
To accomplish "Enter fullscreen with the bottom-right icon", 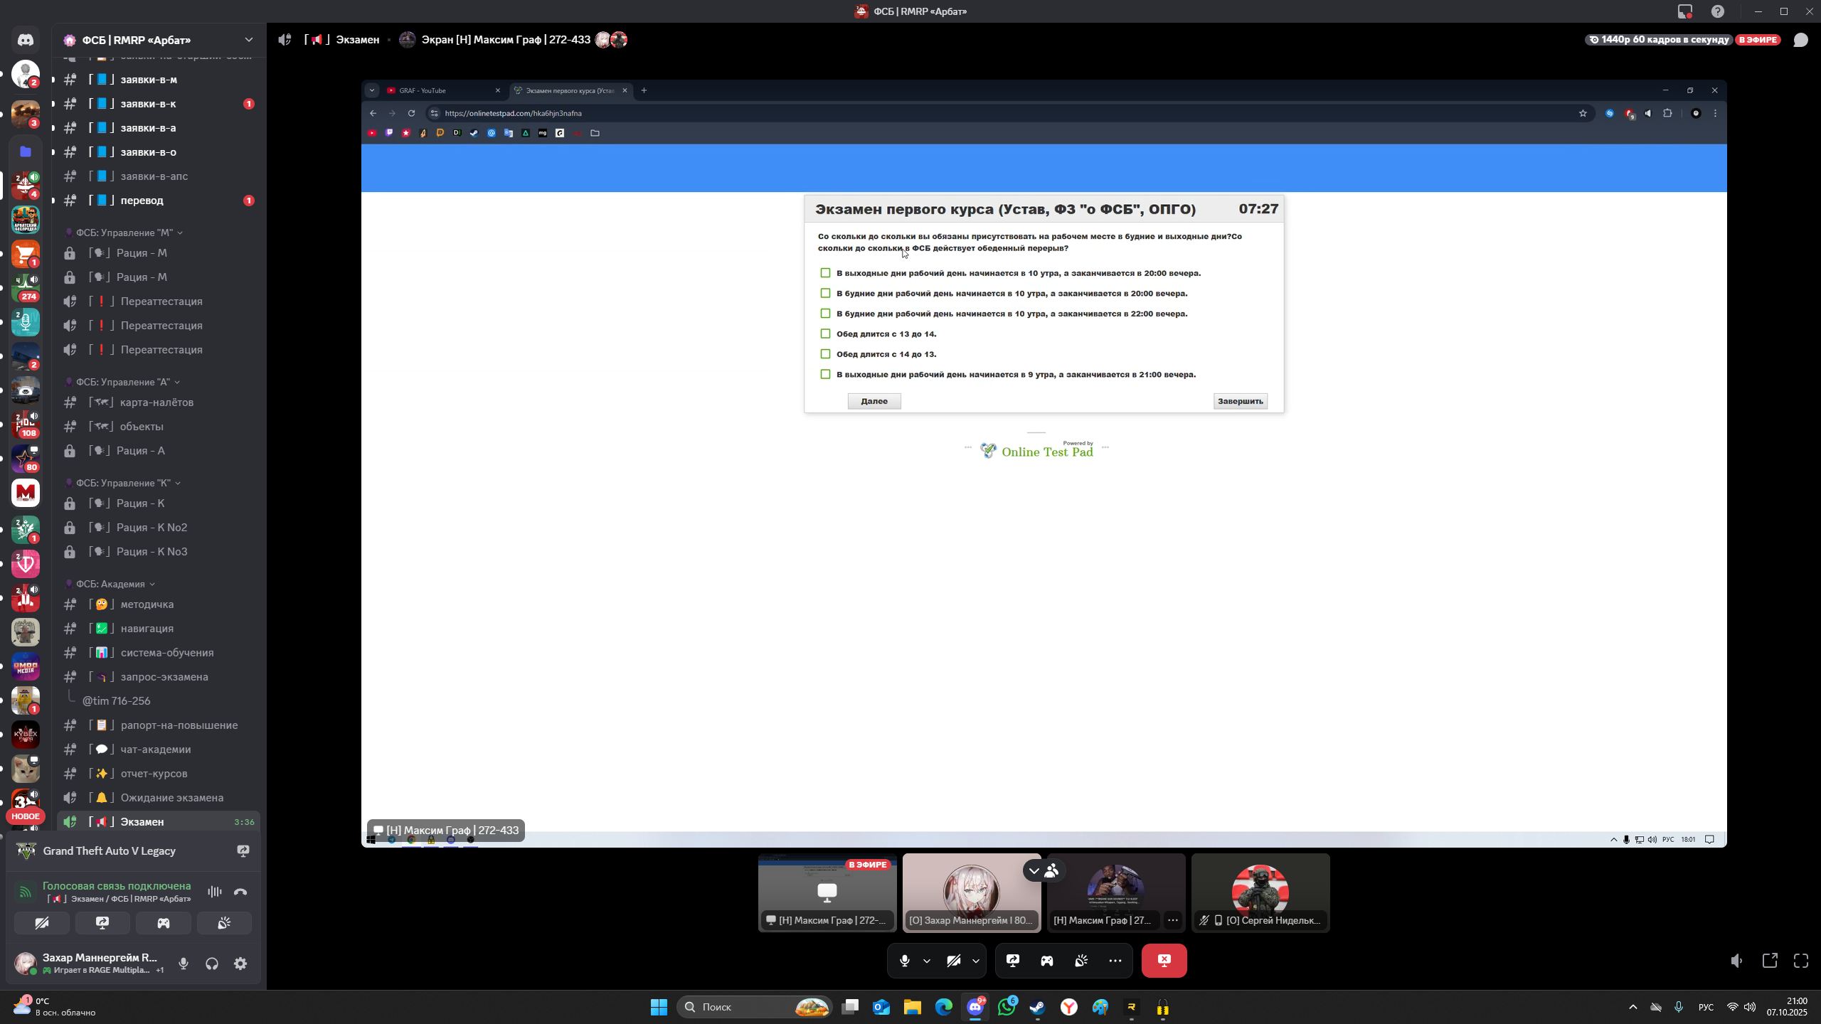I will (1801, 961).
